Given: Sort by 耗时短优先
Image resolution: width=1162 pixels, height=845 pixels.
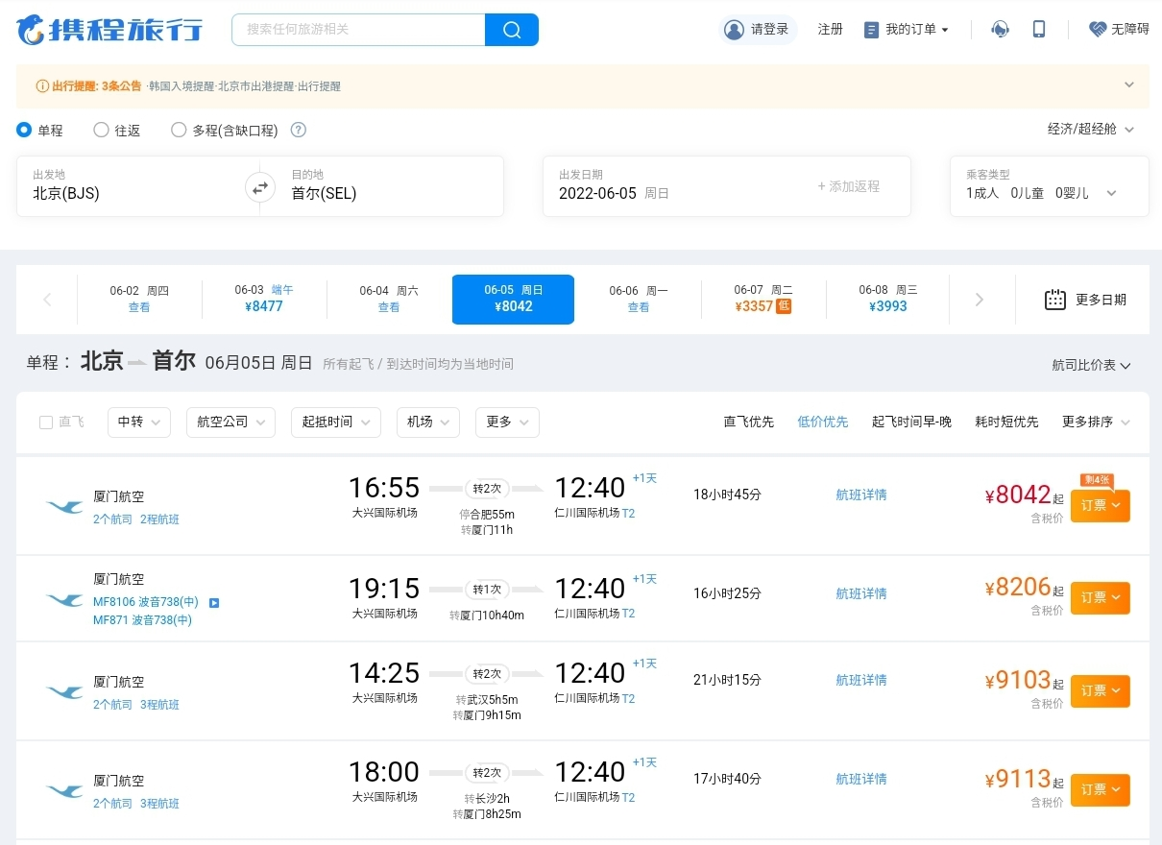Looking at the screenshot, I should (x=1006, y=422).
